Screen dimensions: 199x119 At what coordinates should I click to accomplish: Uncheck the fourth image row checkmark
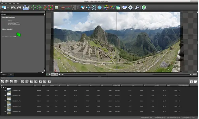(5, 106)
